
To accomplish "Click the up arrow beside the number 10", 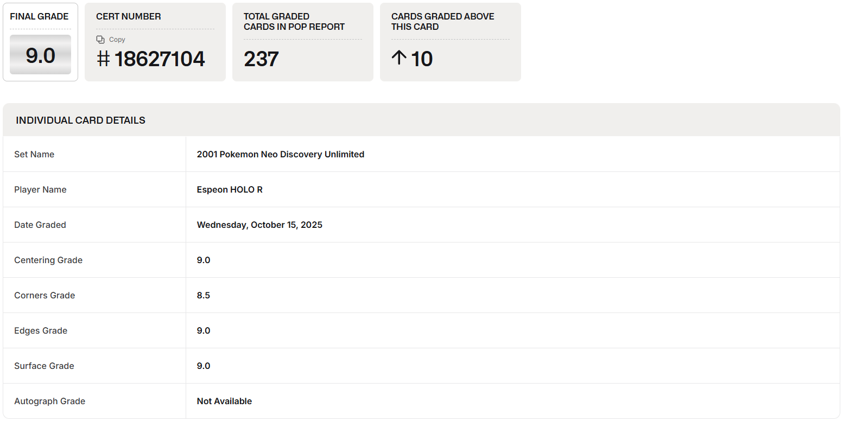I will coord(399,58).
